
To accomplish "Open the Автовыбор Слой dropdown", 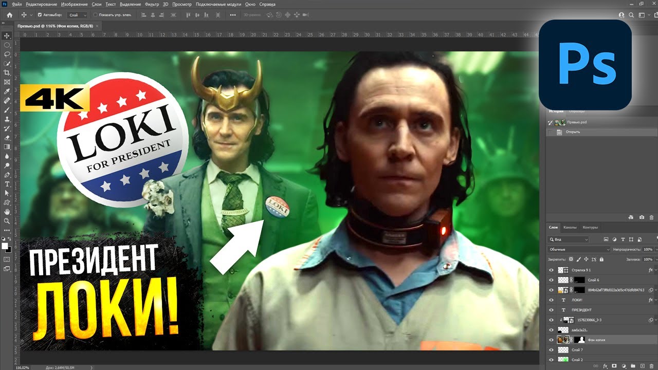I will pyautogui.click(x=77, y=15).
